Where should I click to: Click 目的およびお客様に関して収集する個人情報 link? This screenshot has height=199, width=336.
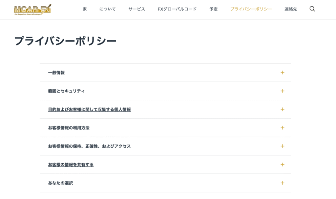coord(89,109)
